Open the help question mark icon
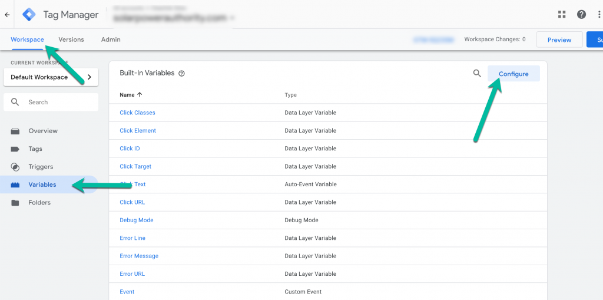This screenshot has width=603, height=300. 581,15
